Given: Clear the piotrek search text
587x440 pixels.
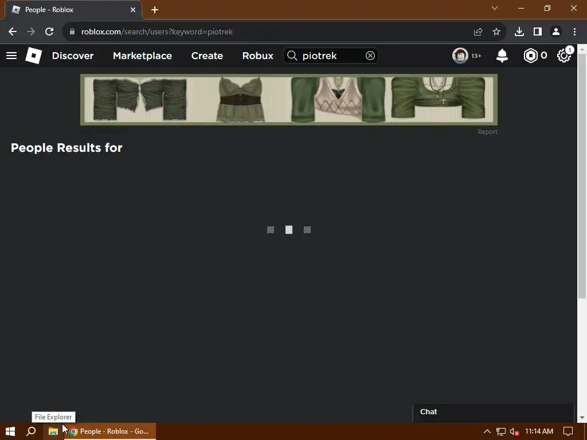Looking at the screenshot, I should (x=370, y=56).
